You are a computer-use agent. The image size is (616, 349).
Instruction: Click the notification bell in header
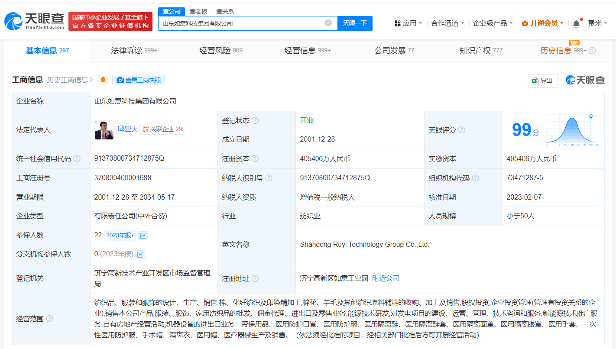(576, 23)
